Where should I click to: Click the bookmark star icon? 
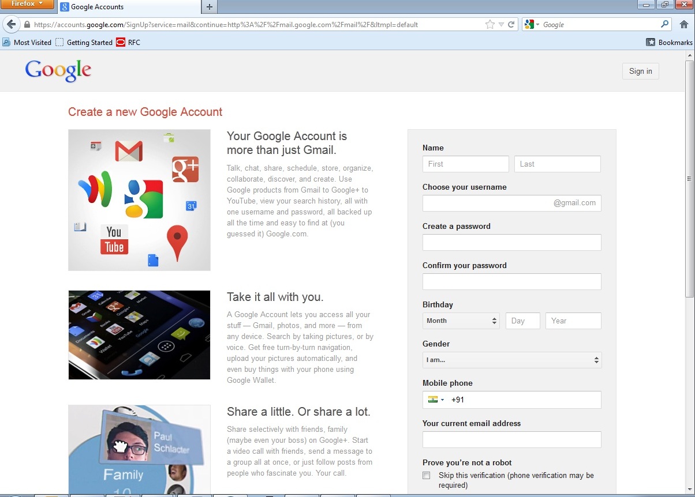(489, 24)
